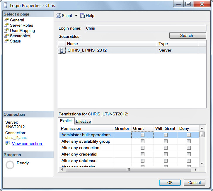Click the Script toolbar icon
This screenshot has height=191, width=213.
point(58,16)
